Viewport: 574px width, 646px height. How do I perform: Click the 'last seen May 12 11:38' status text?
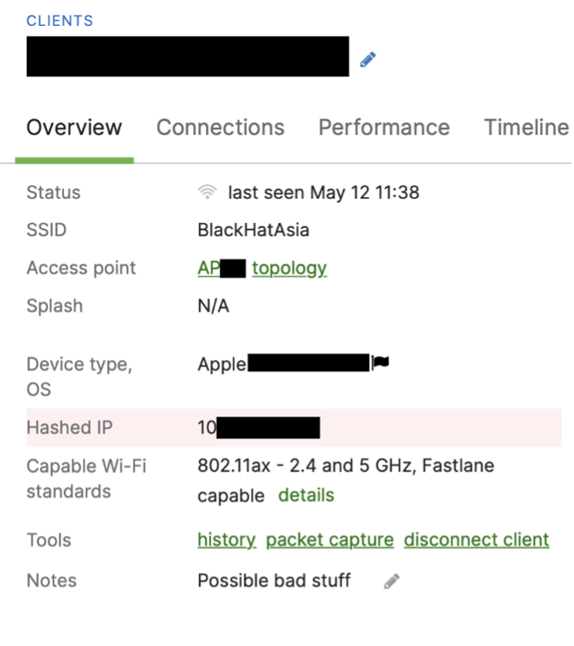point(323,192)
